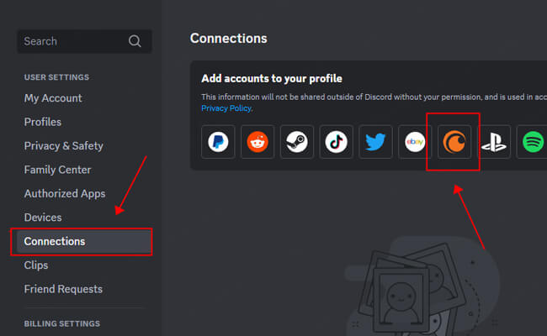Screen dimensions: 547x336
Task: Open Privacy & Safety section
Action: [63, 145]
